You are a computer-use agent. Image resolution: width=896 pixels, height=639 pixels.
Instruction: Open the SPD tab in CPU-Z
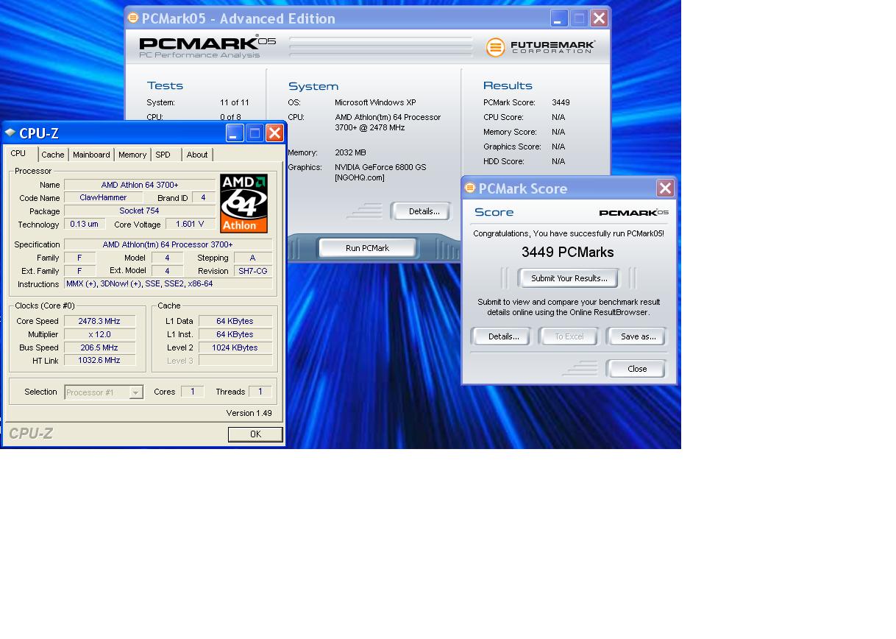pos(163,155)
